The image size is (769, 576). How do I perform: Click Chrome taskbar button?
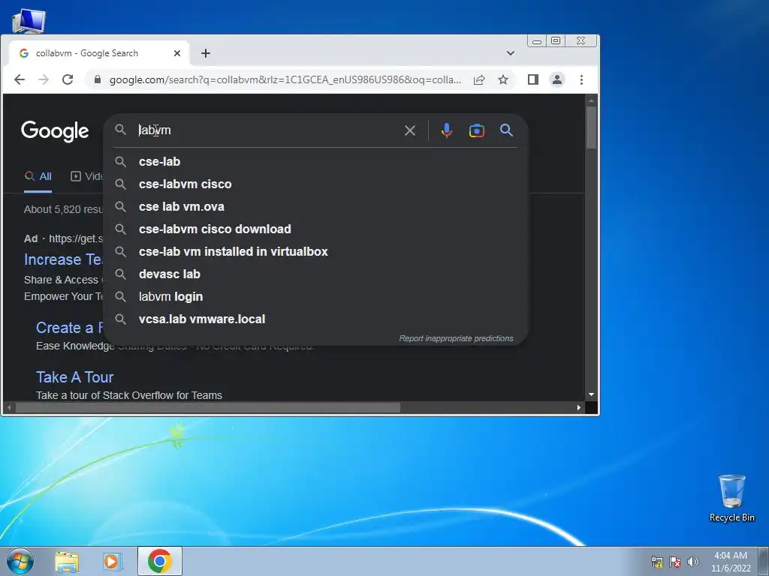[160, 561]
